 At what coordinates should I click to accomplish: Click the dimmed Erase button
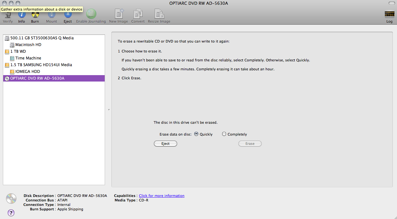coord(250,144)
